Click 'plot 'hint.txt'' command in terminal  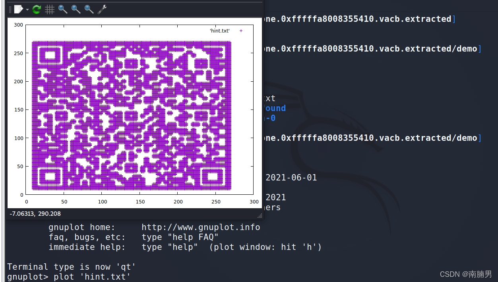click(x=92, y=276)
